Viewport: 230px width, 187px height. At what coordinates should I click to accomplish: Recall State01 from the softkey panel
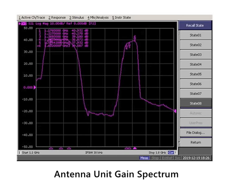coord(195,35)
